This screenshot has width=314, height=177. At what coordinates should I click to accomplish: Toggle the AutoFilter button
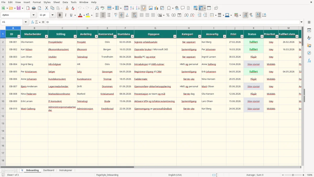[144, 8]
